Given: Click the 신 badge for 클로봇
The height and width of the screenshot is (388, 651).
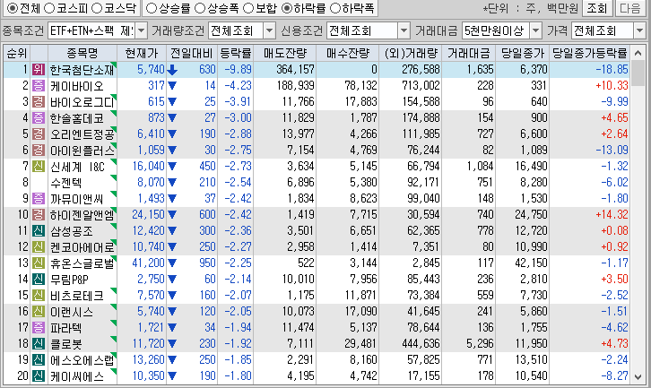Looking at the screenshot, I should 39,344.
